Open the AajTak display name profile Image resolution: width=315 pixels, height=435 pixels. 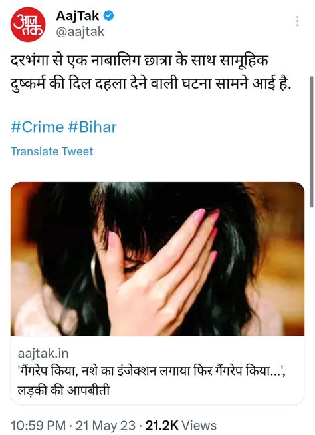[x=78, y=15]
